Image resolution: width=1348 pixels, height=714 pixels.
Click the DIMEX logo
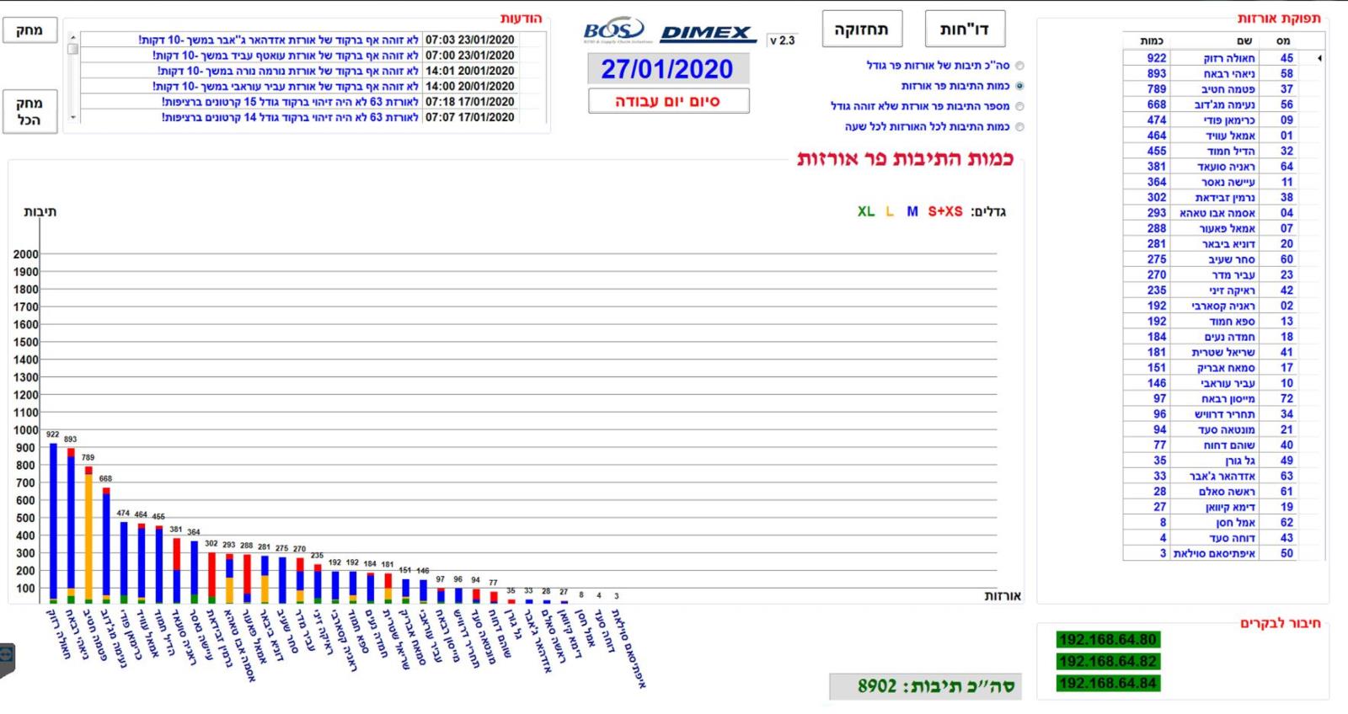click(x=707, y=33)
